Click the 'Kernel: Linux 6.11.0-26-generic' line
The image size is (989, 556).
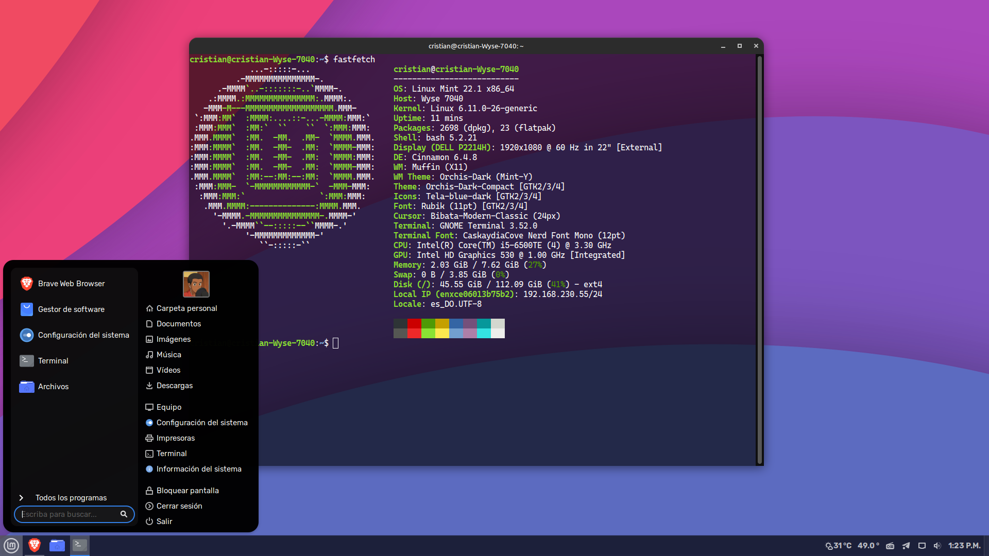tap(465, 109)
